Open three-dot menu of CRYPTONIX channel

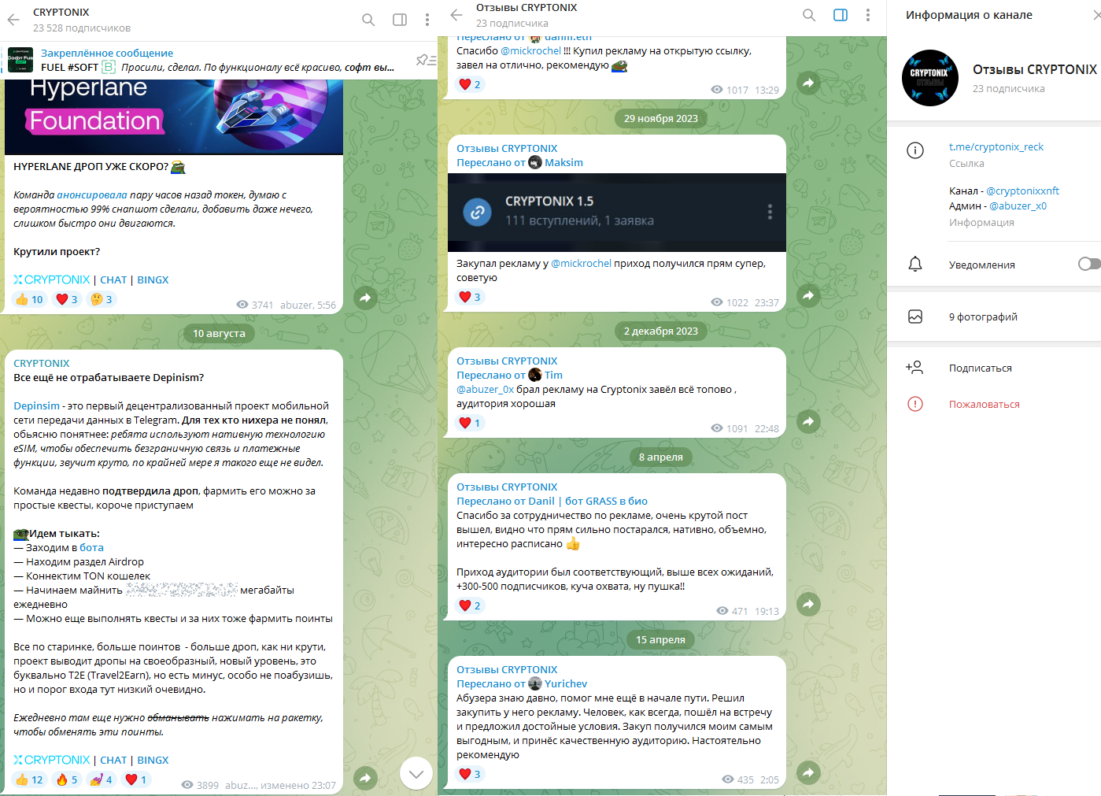[427, 20]
